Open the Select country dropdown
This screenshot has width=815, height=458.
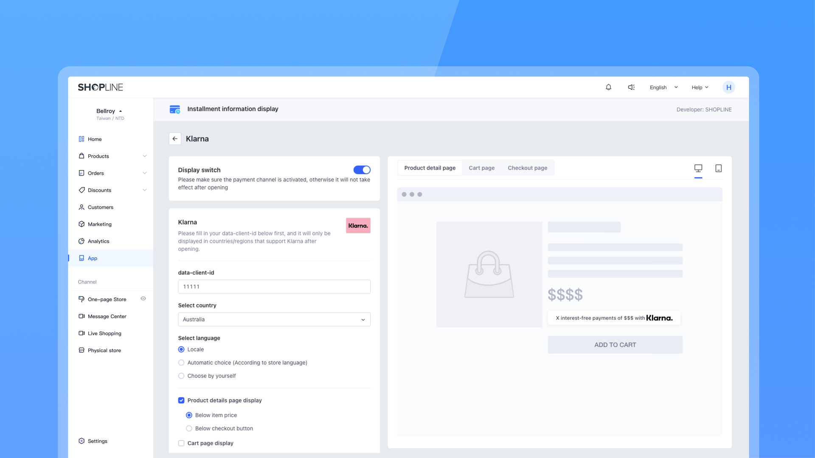[x=274, y=319]
